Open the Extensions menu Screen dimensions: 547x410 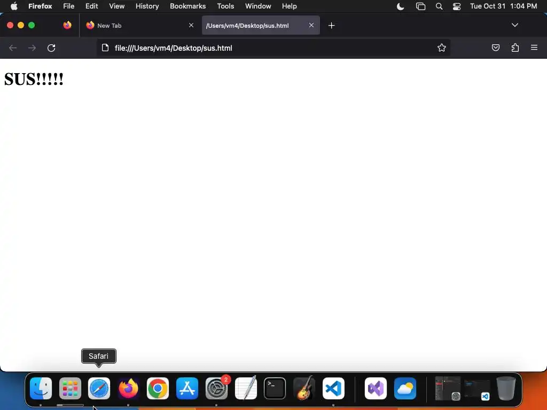[x=515, y=48]
